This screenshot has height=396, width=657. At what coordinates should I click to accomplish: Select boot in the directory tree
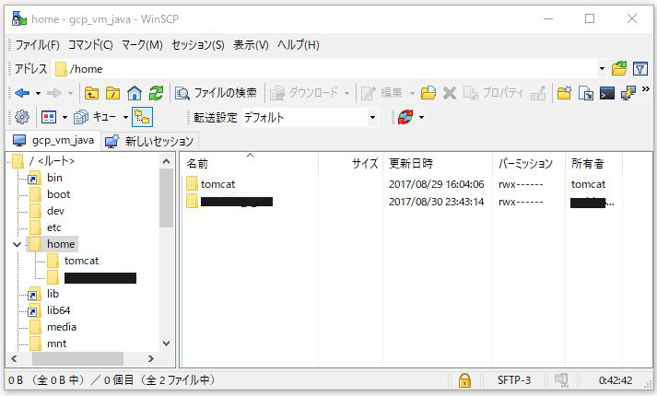pos(59,194)
